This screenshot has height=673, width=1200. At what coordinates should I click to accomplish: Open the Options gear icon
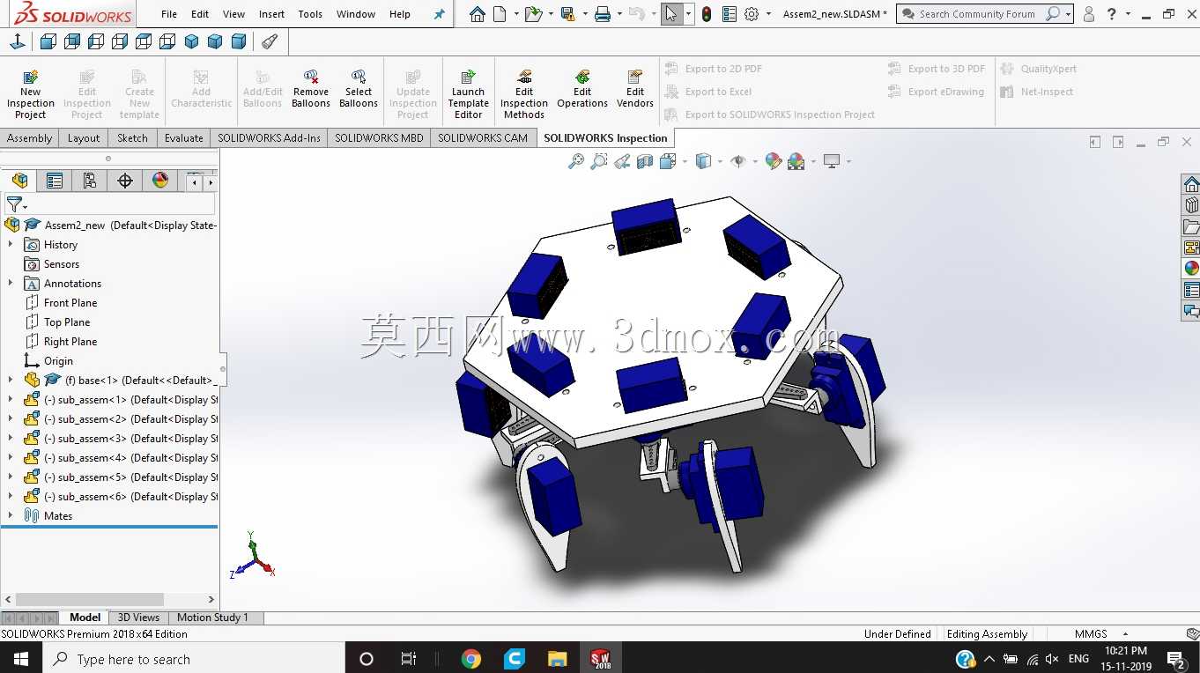pos(752,14)
